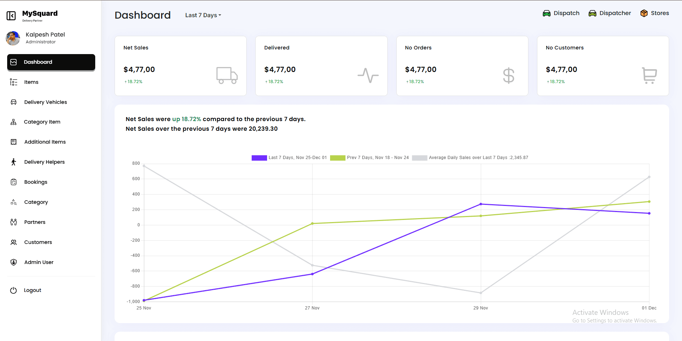Switch to the Dispatch view
The height and width of the screenshot is (341, 682).
click(x=561, y=13)
